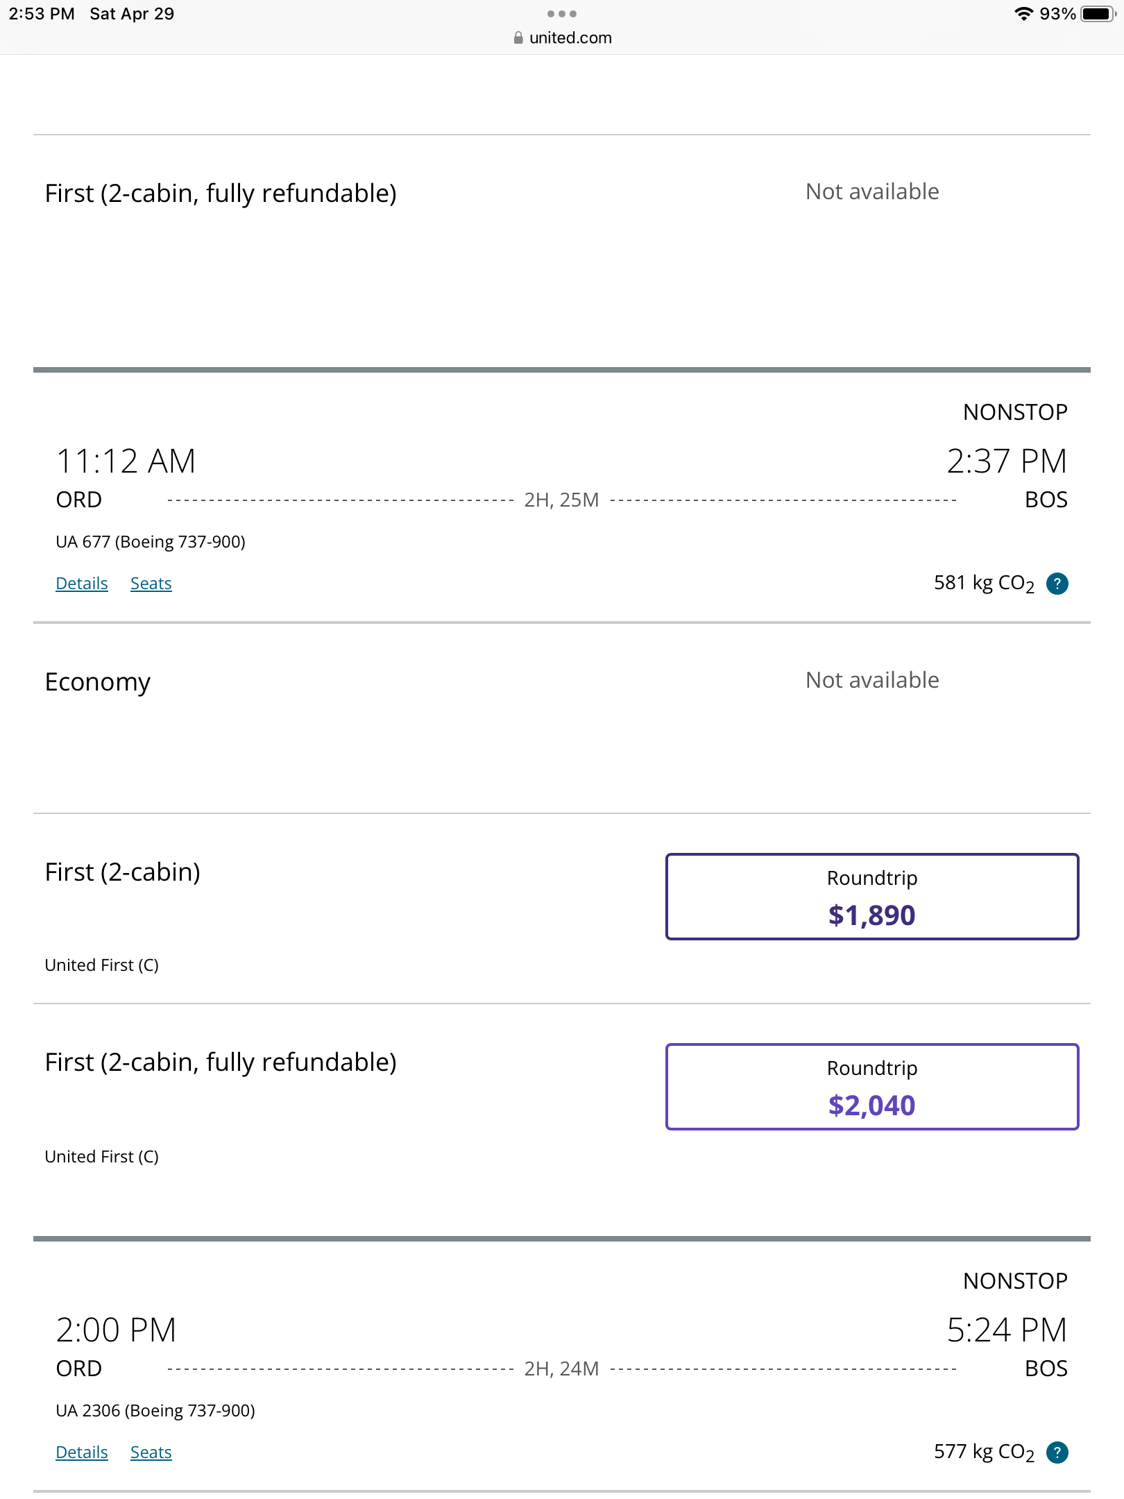
Task: Select First (2-cabin) roundtrip $1,890 fare
Action: (872, 897)
